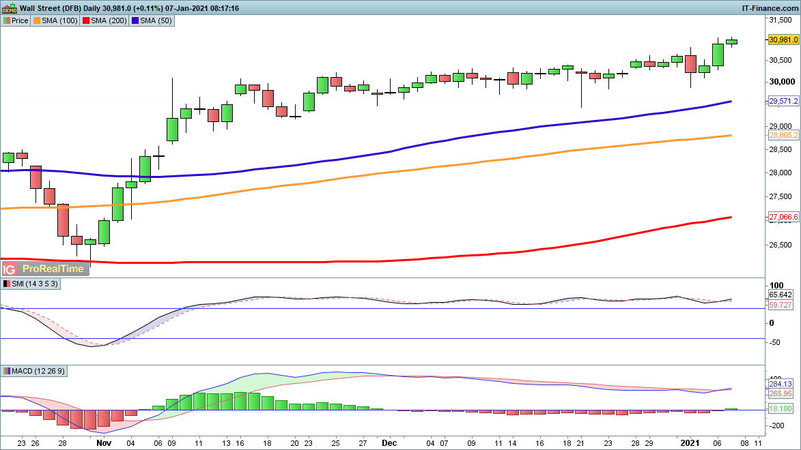Screen dimensions: 801x450
Task: Click the 28,805.2 SMA 100 value label
Action: click(x=783, y=135)
